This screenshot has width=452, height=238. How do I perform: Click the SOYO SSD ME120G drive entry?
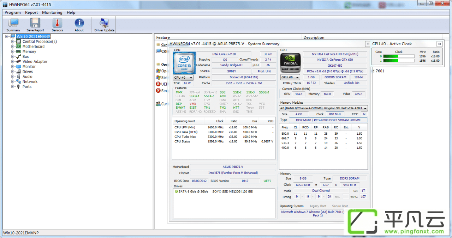tap(233, 191)
